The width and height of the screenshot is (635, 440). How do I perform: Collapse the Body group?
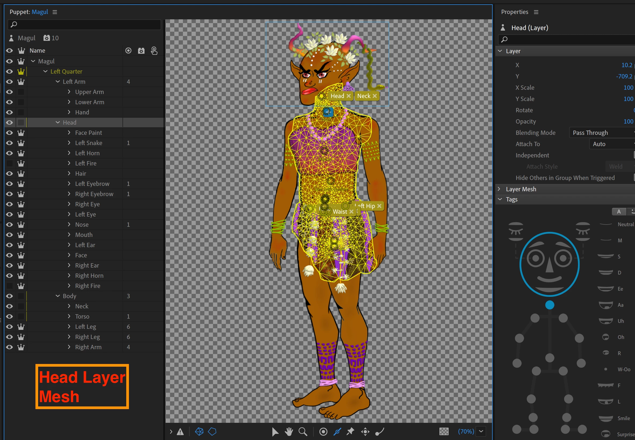click(57, 296)
